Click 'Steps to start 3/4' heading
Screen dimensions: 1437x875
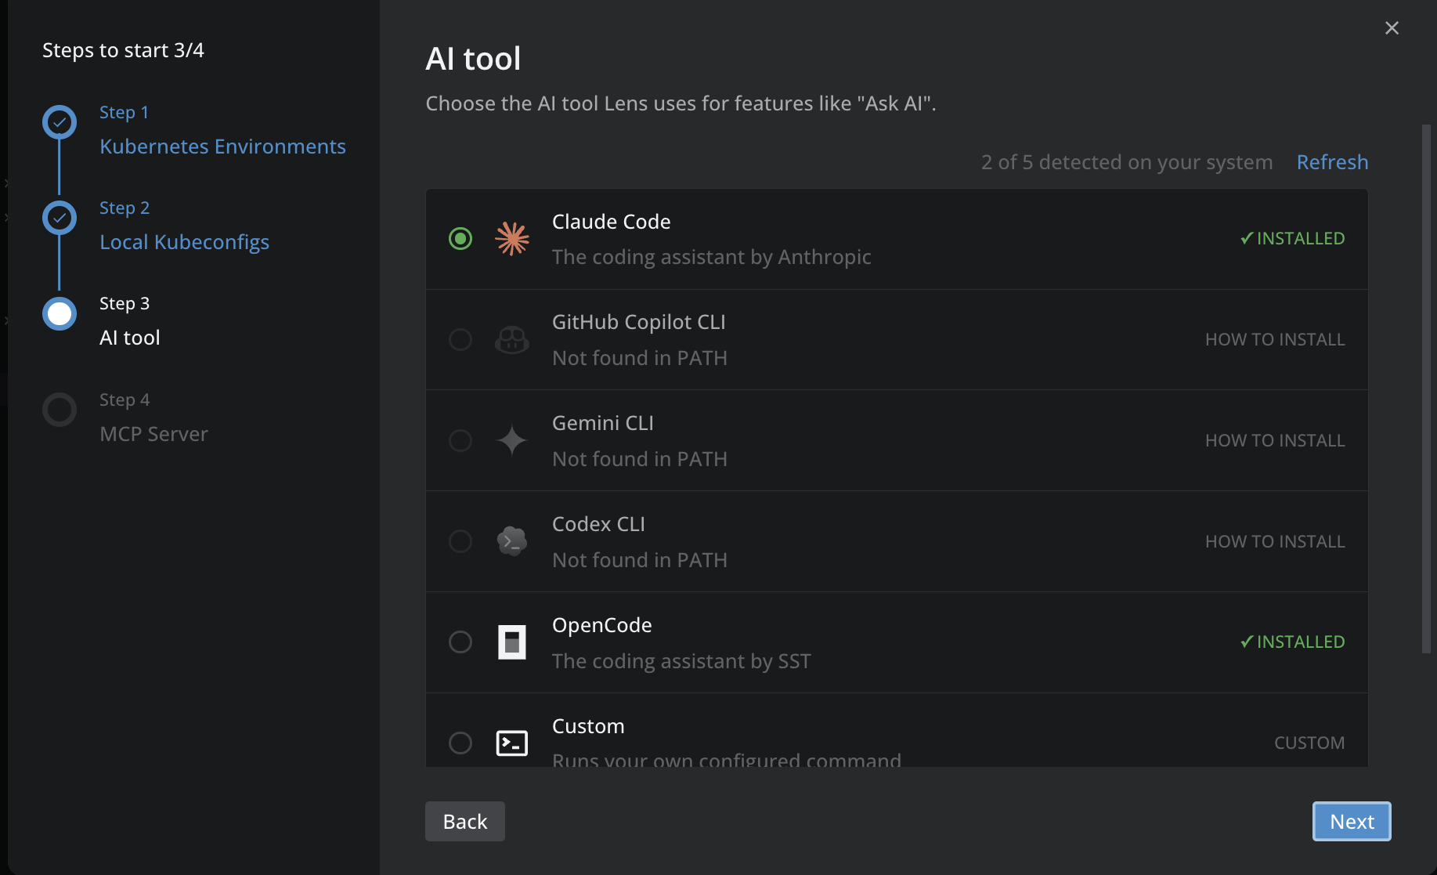click(123, 50)
